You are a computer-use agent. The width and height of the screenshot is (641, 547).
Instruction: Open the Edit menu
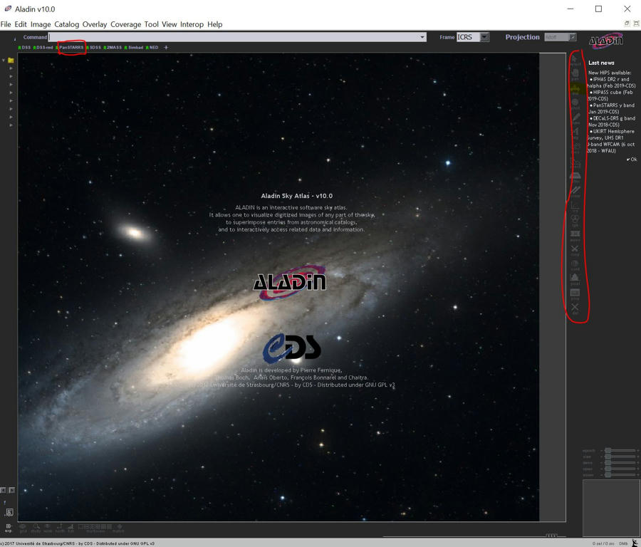point(21,24)
